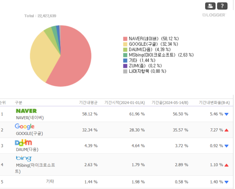
Task: Click the 32.34 % average cell
Action: (x=90, y=130)
